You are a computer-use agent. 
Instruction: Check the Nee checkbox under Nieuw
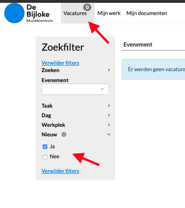click(45, 157)
